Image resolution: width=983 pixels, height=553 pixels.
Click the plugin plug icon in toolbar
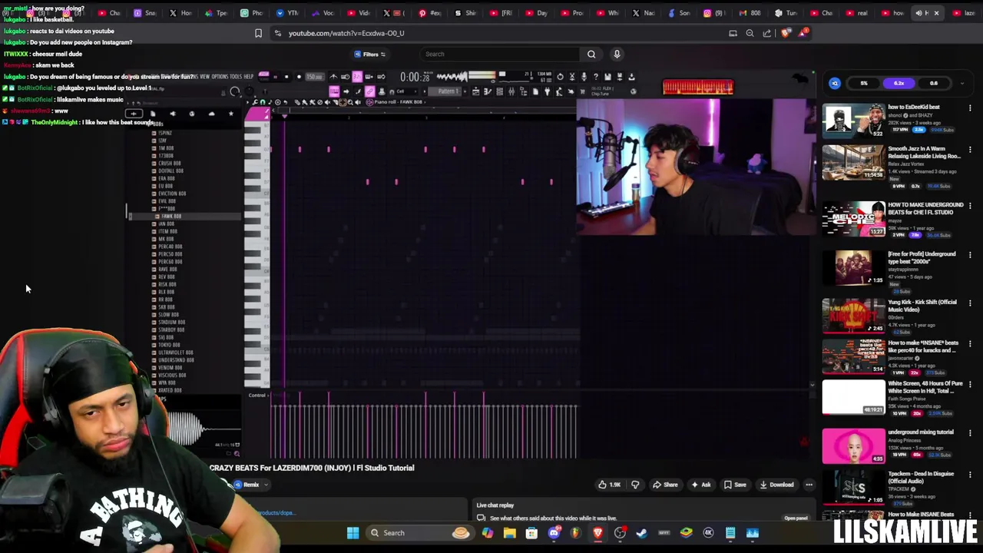point(547,91)
